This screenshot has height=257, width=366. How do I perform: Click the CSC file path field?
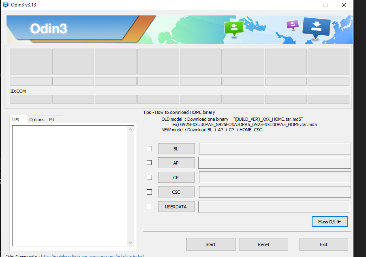pos(275,192)
